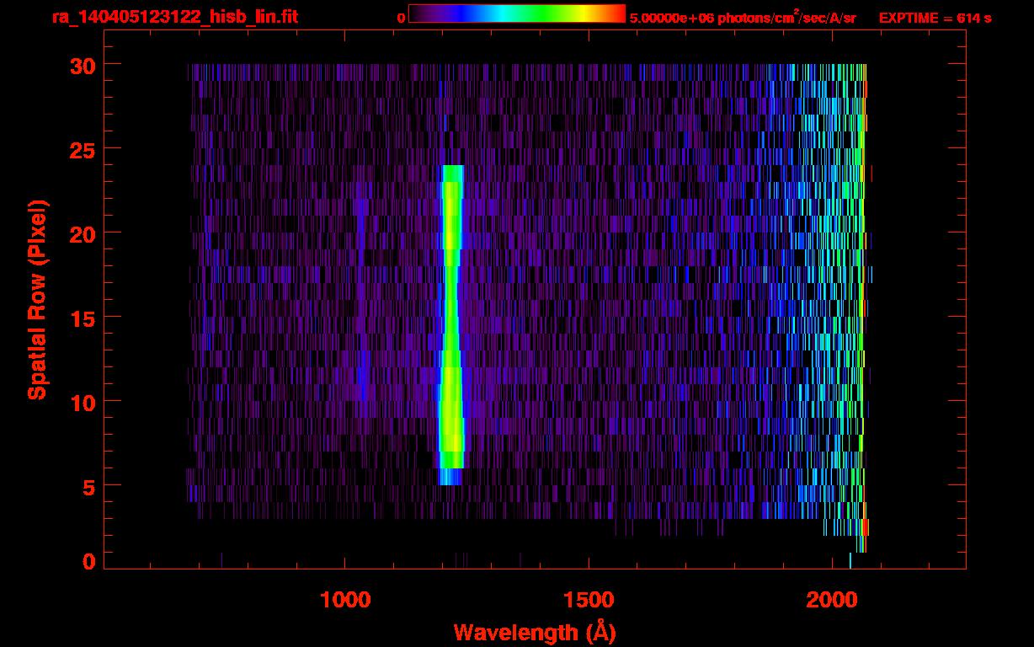Click the x-axis tick label 1000
The width and height of the screenshot is (1034, 647).
[345, 600]
